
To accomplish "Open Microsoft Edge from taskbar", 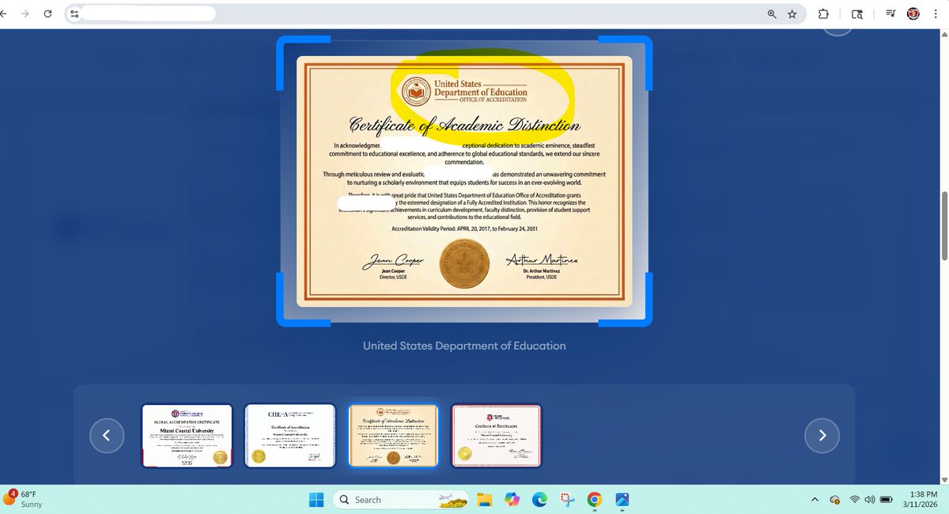I will (539, 500).
